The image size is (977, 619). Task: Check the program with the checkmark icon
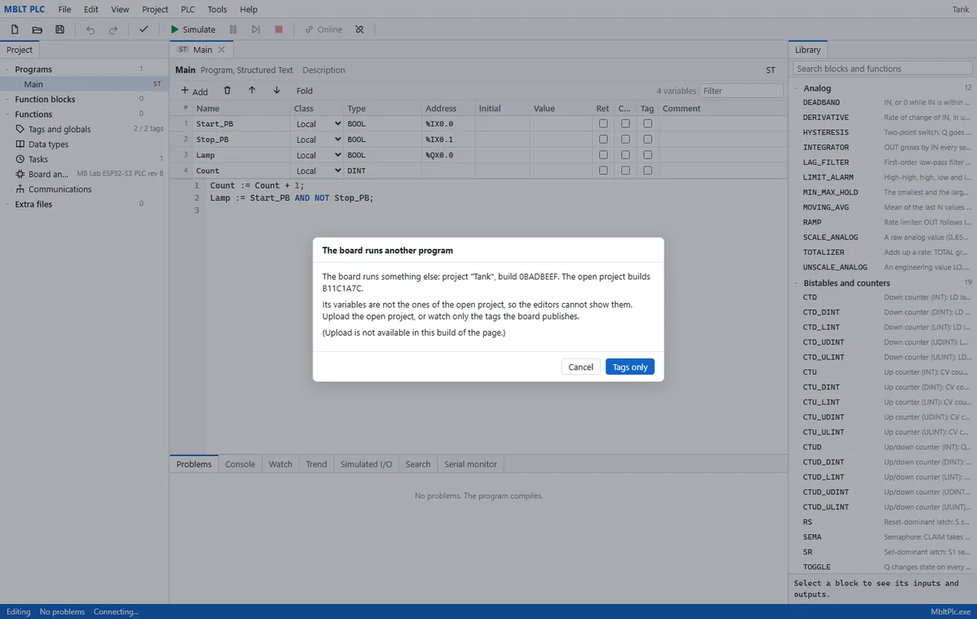click(143, 30)
